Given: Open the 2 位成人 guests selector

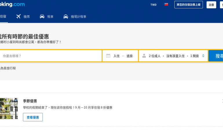Looking at the screenshot, I should [173, 56].
